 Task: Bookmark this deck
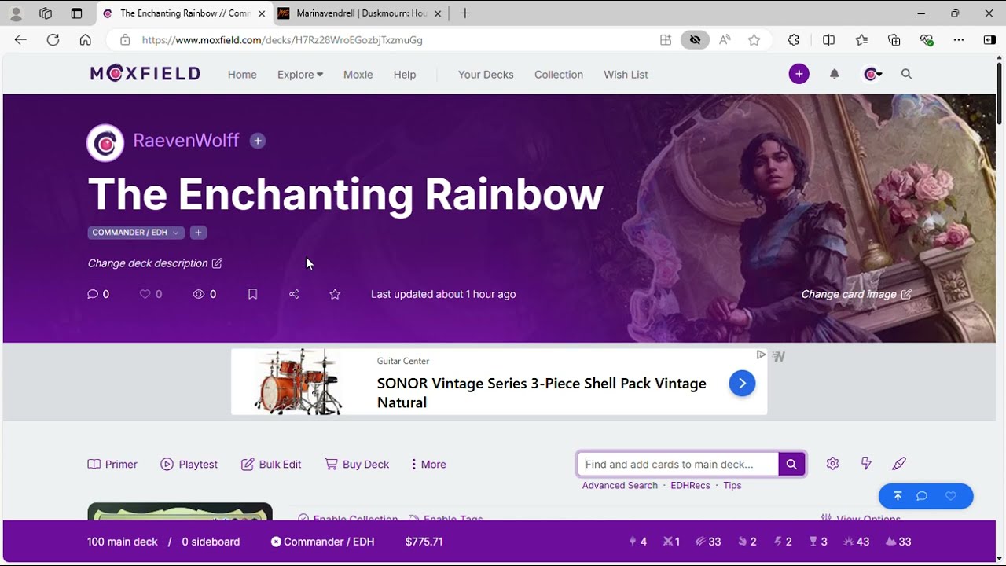pos(253,294)
